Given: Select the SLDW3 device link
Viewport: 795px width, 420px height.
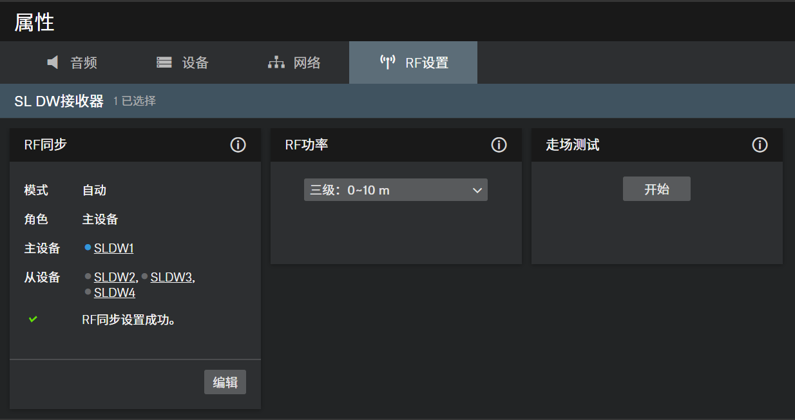Looking at the screenshot, I should click(171, 277).
